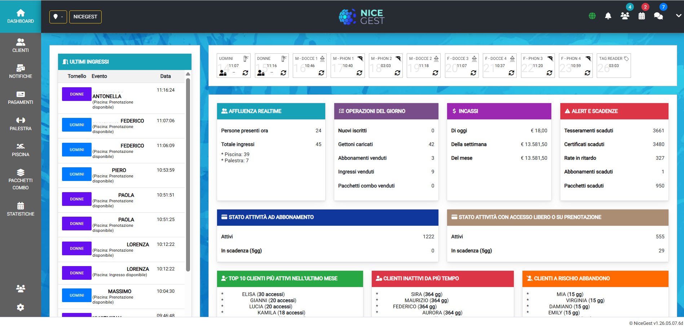This screenshot has height=327, width=684.
Task: Click the Pacchetti scaduti row
Action: [x=614, y=186]
